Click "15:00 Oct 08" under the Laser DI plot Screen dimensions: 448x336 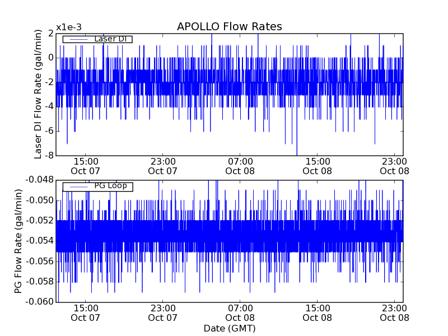coord(317,166)
